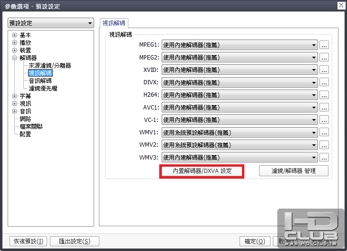The width and height of the screenshot is (347, 251).
Task: Open the WMV1 decoder dropdown
Action: pyautogui.click(x=240, y=132)
